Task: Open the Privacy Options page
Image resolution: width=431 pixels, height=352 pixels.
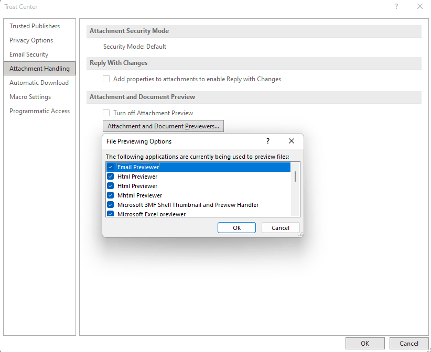Action: (x=31, y=40)
